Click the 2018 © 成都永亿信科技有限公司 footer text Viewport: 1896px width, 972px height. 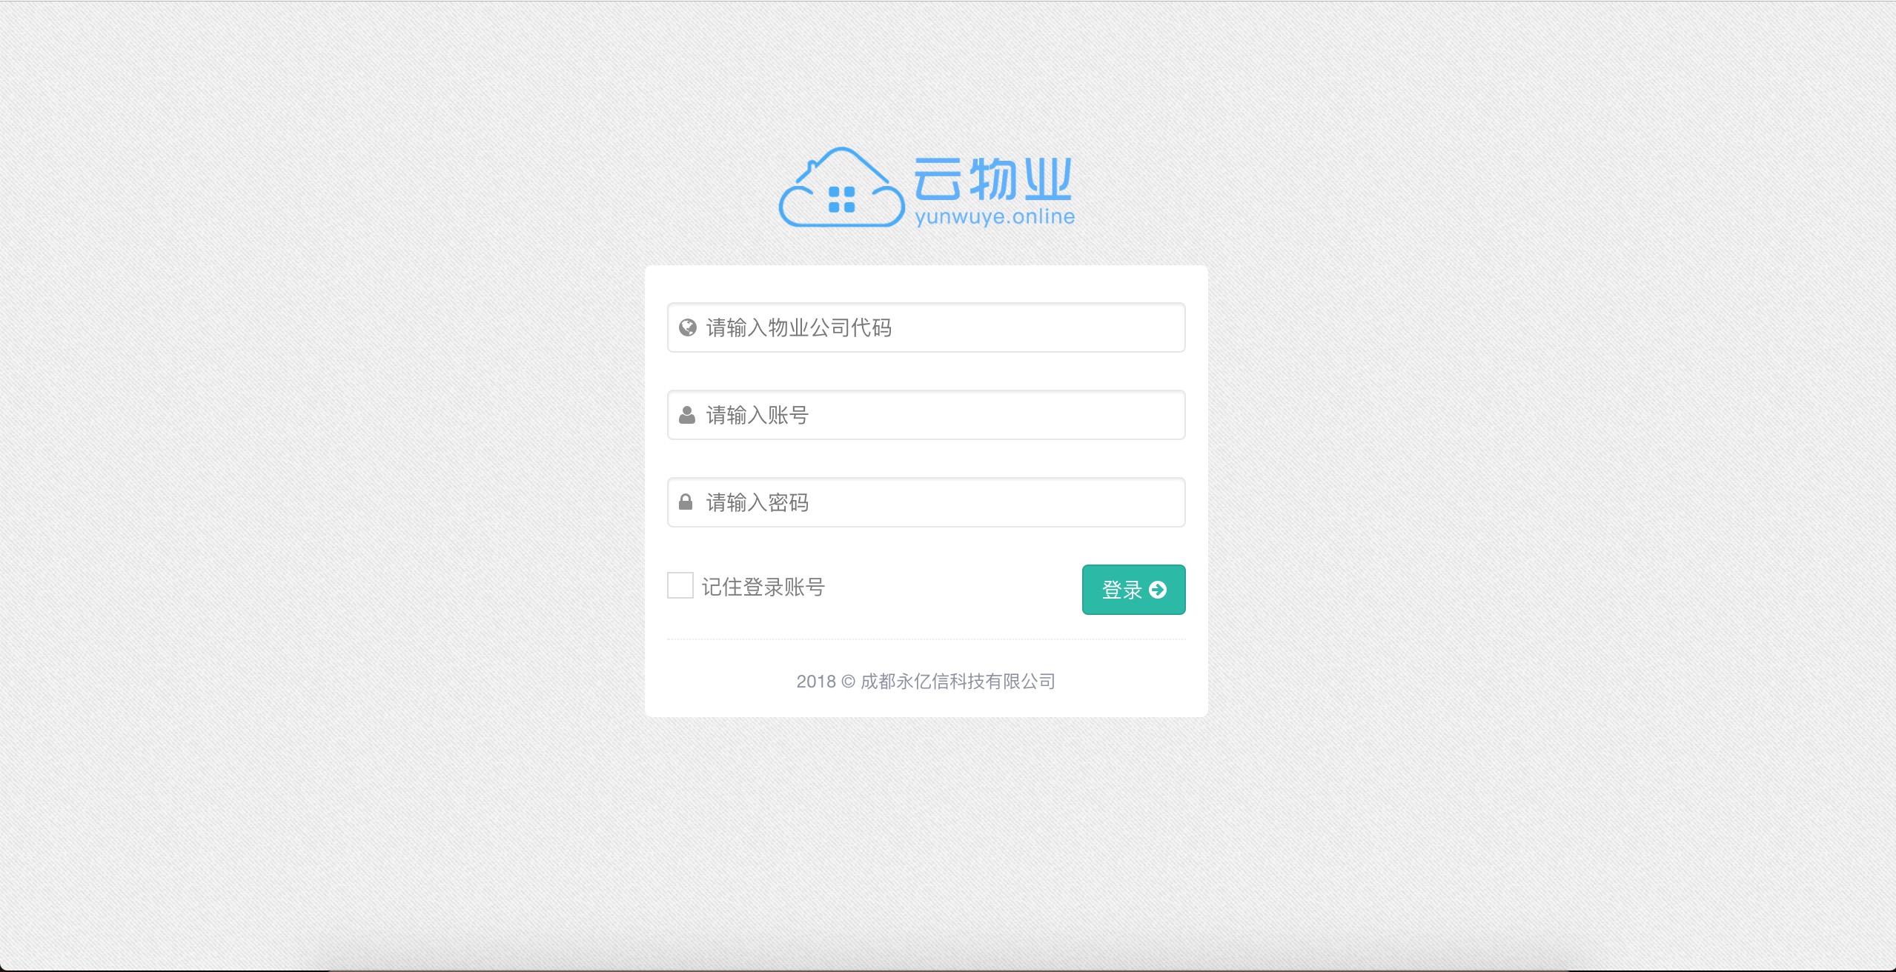point(927,682)
